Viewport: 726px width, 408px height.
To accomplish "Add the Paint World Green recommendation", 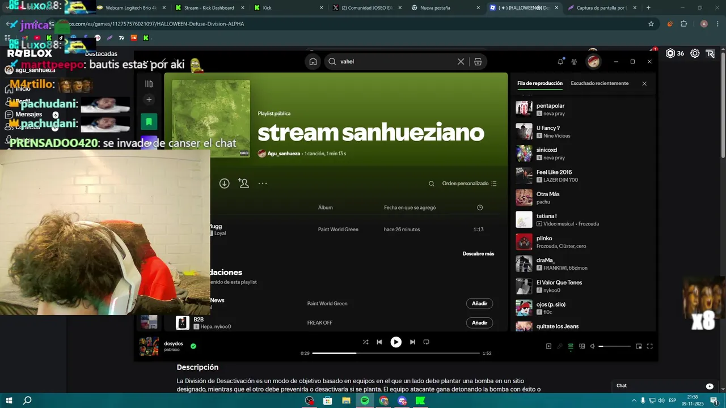I will [x=479, y=304].
